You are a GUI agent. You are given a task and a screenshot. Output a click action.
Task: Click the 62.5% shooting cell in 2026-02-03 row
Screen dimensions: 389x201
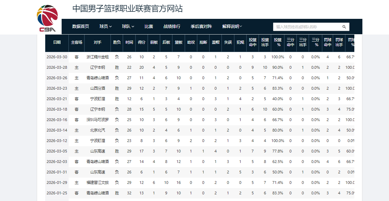[x=278, y=162]
